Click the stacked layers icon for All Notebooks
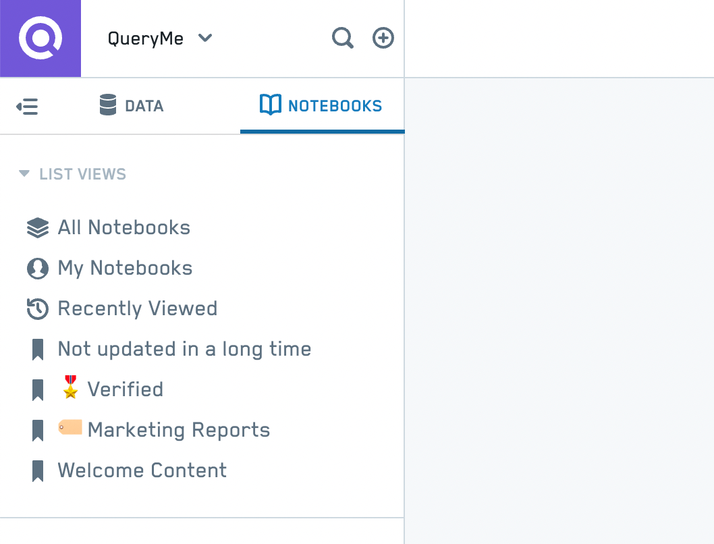 (x=38, y=228)
